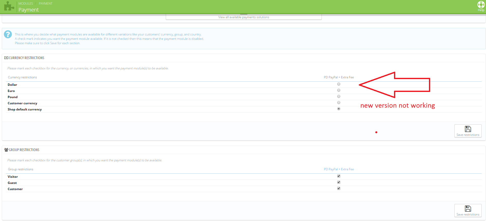Click the blue question mark info icon
The image size is (486, 224).
click(8, 34)
